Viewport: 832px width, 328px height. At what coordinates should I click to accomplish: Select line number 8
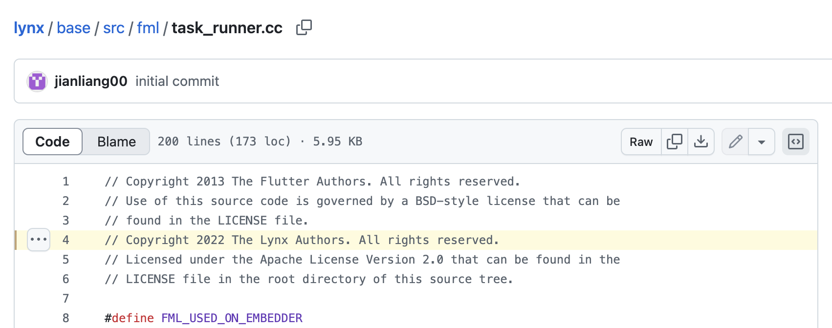66,318
